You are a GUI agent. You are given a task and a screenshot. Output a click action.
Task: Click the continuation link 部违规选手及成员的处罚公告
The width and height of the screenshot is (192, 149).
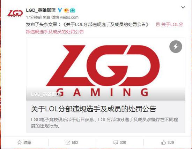point(55,32)
